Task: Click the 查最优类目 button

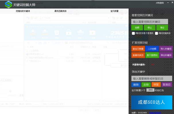Action: pos(138,55)
